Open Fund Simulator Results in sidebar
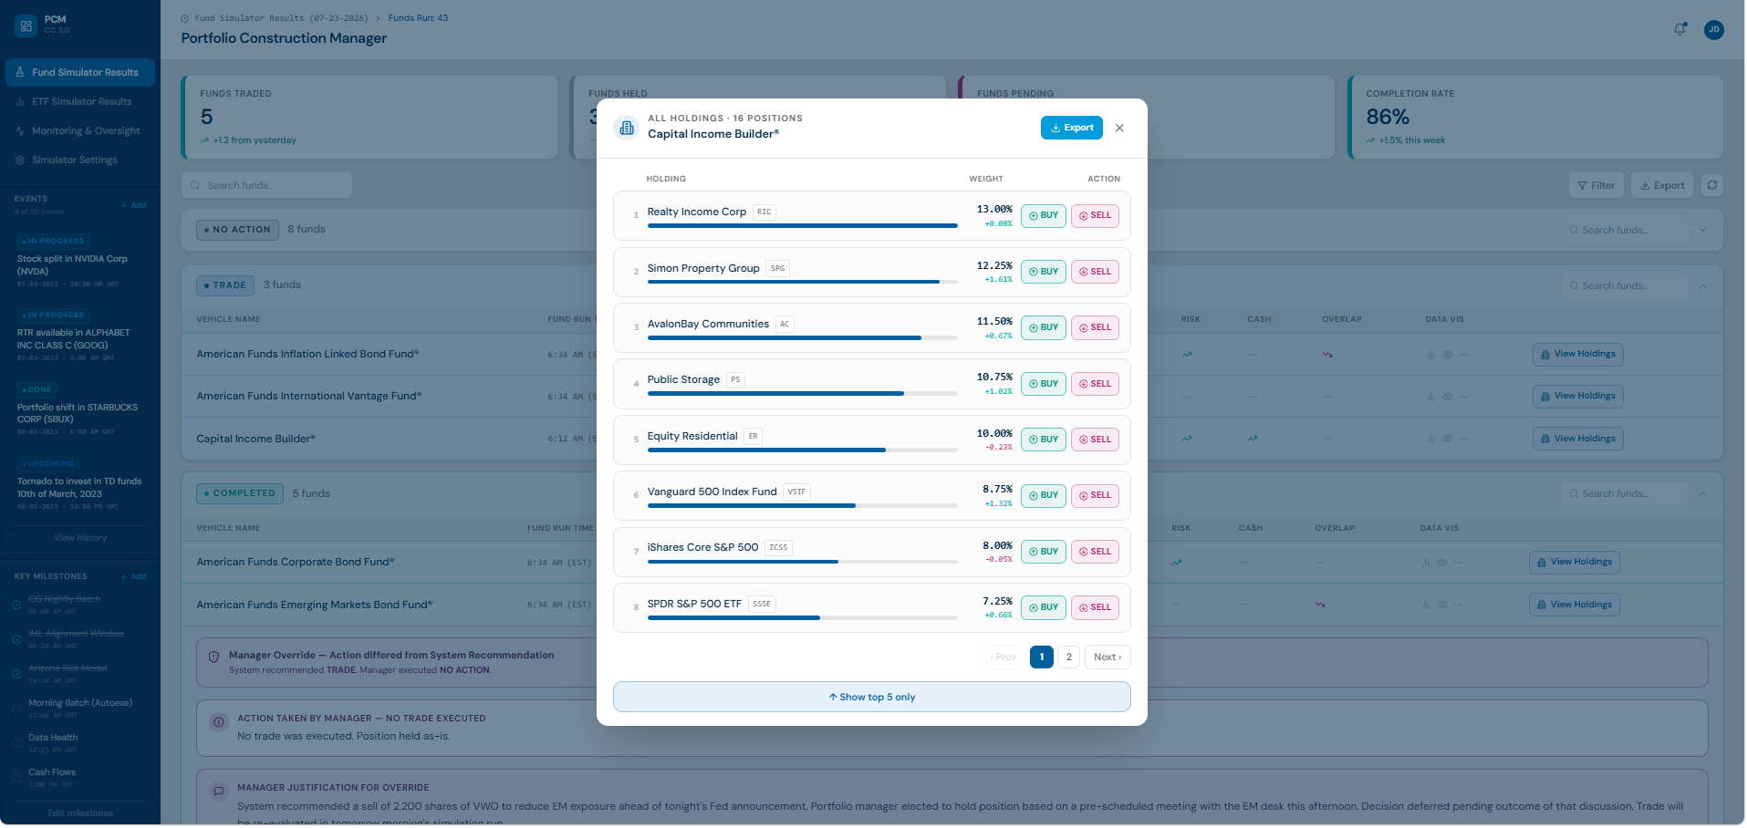 [80, 73]
